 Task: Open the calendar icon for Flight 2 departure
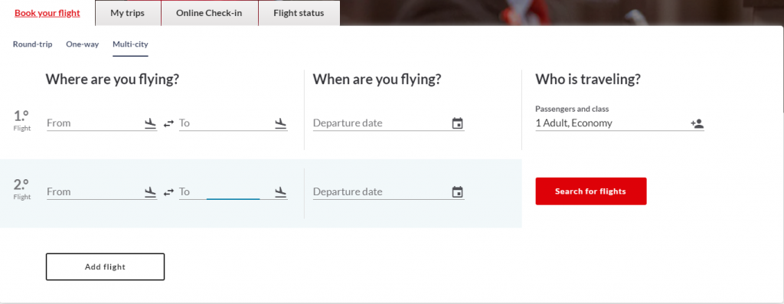[458, 191]
